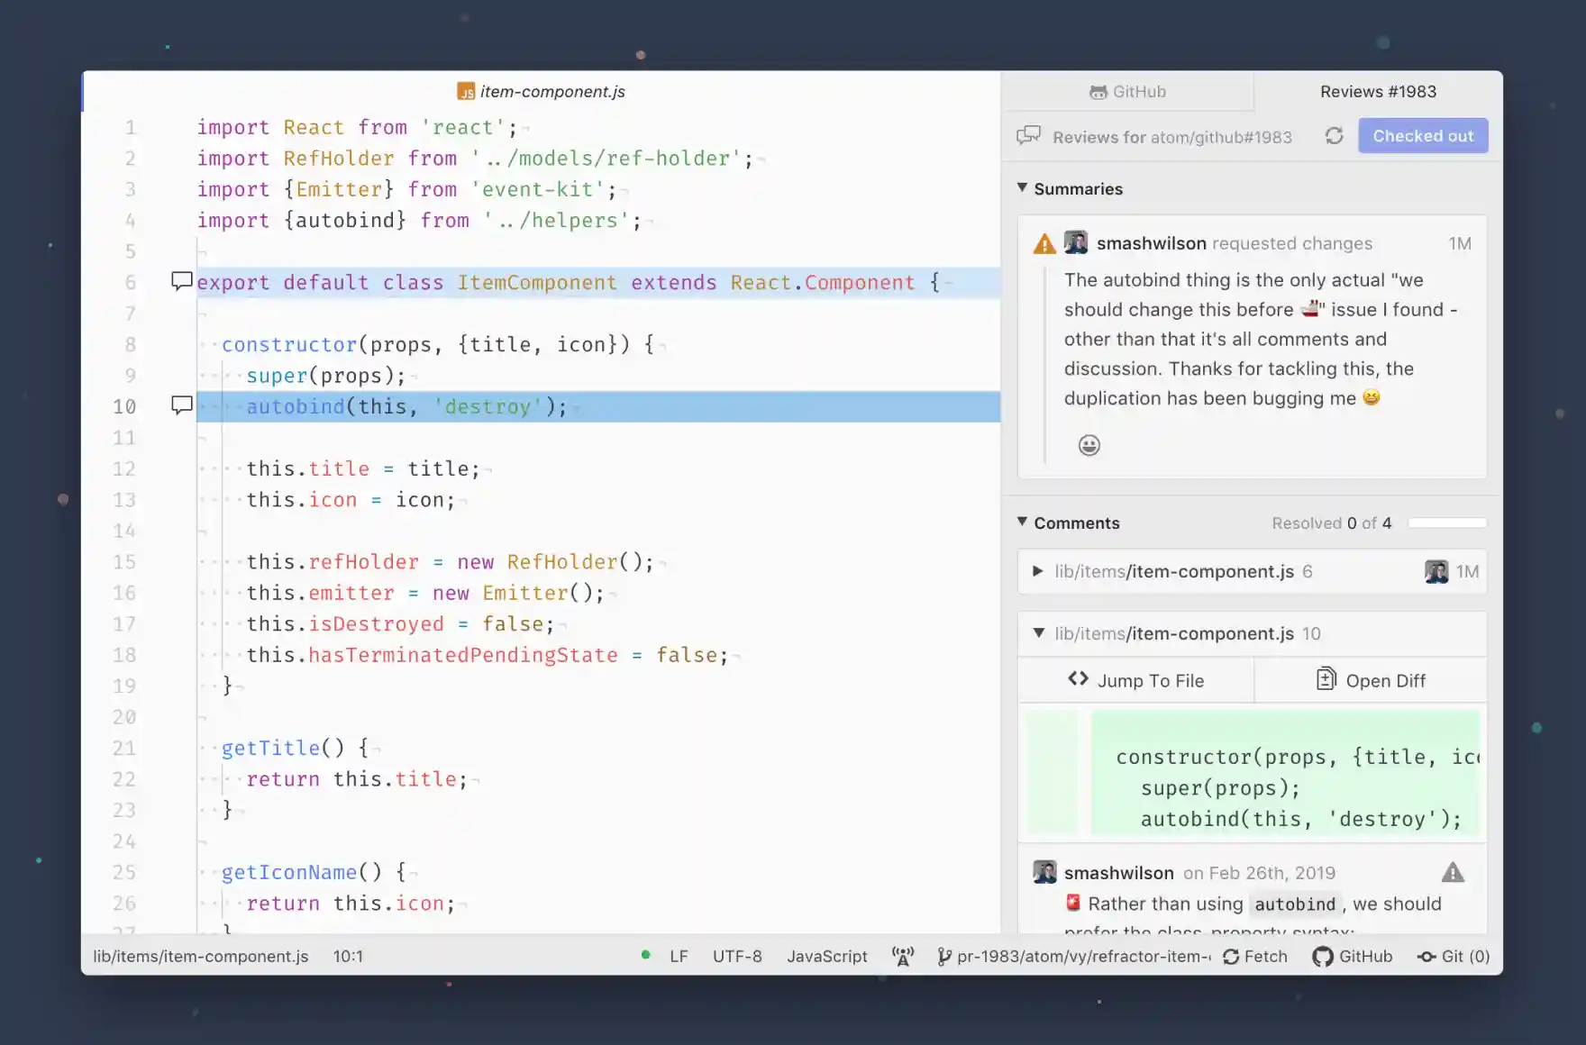Click Fetch in the status bar

pos(1255,956)
